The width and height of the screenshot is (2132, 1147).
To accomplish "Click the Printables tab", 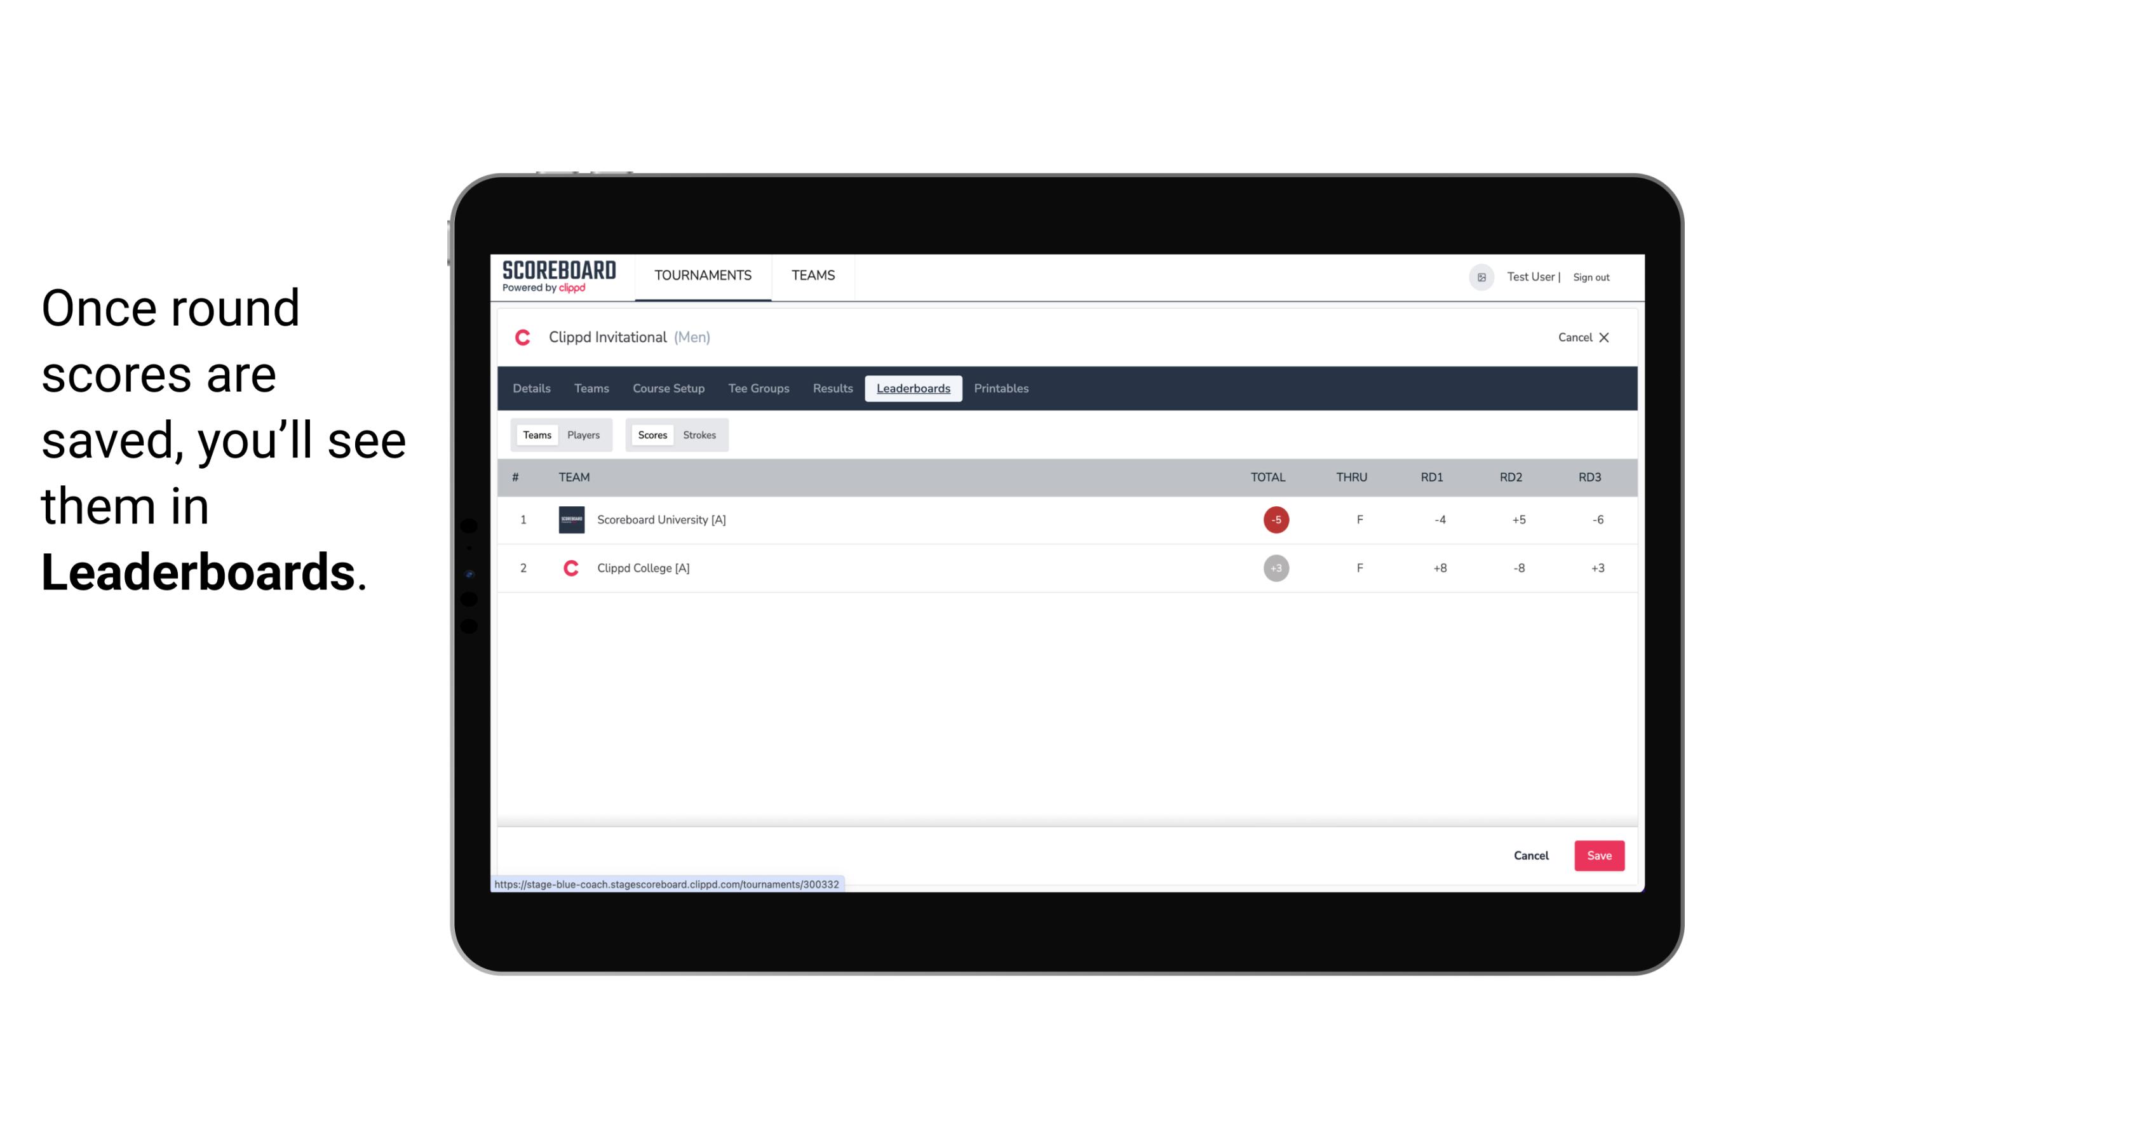I will pos(1002,389).
